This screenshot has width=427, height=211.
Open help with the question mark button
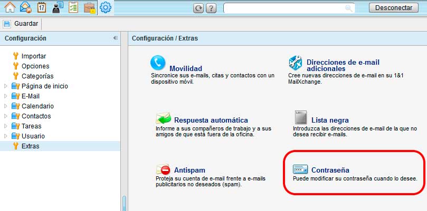211,8
